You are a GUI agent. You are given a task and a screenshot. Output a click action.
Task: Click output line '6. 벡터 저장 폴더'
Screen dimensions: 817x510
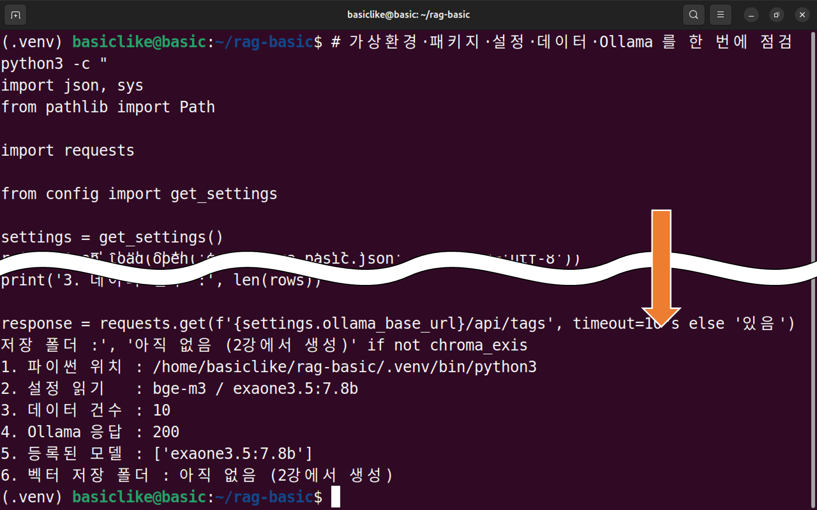[197, 475]
